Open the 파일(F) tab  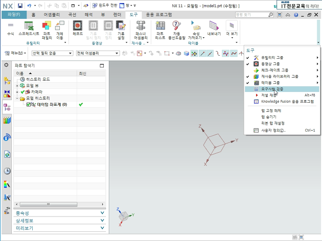[14, 15]
